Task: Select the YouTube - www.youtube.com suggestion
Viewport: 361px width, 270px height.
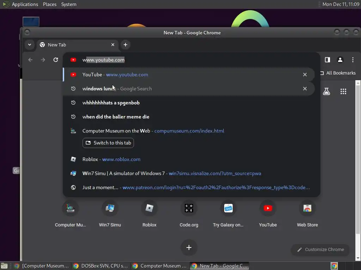Action: [x=189, y=75]
